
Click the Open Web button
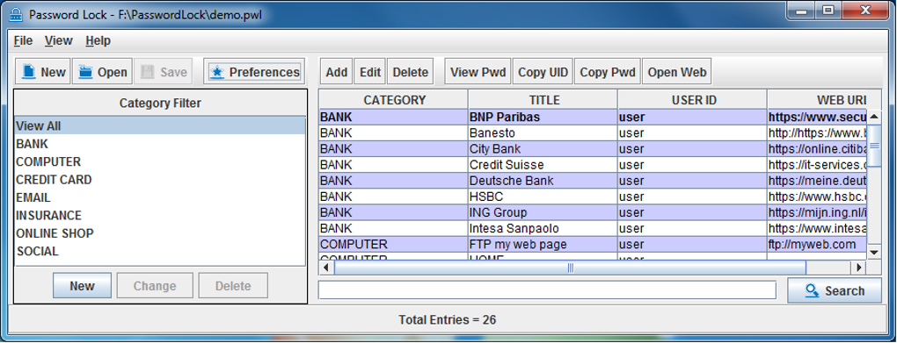[677, 72]
